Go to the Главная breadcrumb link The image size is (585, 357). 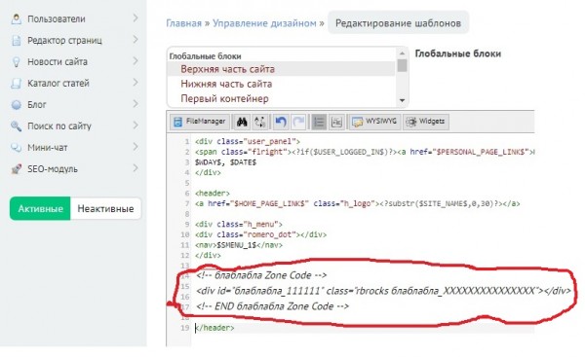point(183,23)
